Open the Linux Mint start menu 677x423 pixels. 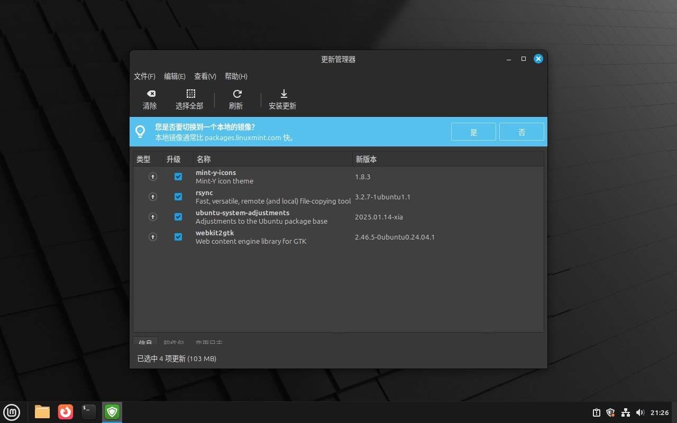pyautogui.click(x=12, y=411)
